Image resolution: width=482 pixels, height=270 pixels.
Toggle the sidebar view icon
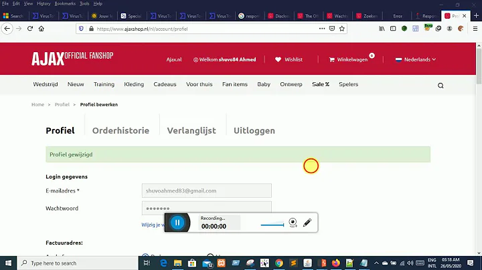click(x=393, y=29)
